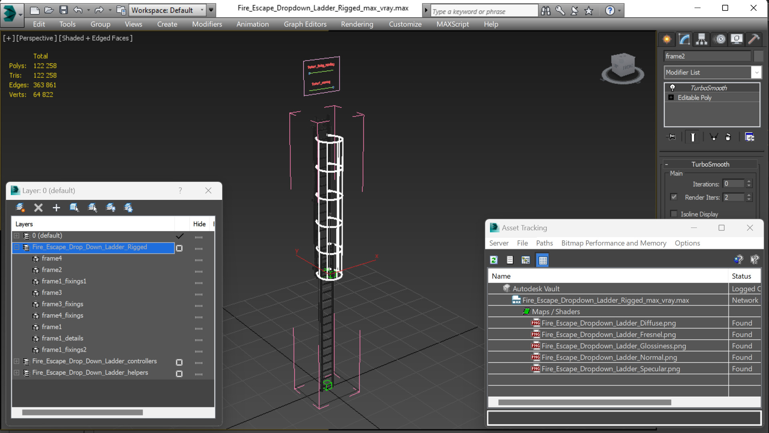Open the help question mark icon
This screenshot has width=769, height=433.
click(x=610, y=11)
